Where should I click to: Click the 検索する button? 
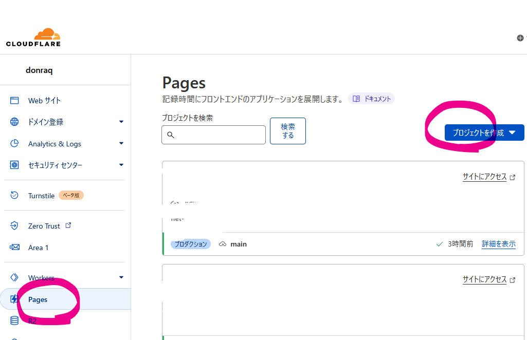point(288,131)
